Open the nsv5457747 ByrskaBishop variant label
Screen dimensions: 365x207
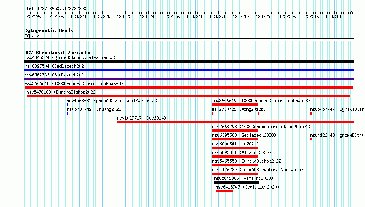(338, 109)
